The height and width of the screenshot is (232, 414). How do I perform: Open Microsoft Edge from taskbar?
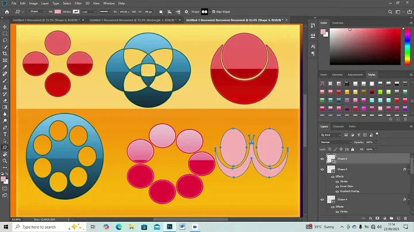coord(119,227)
